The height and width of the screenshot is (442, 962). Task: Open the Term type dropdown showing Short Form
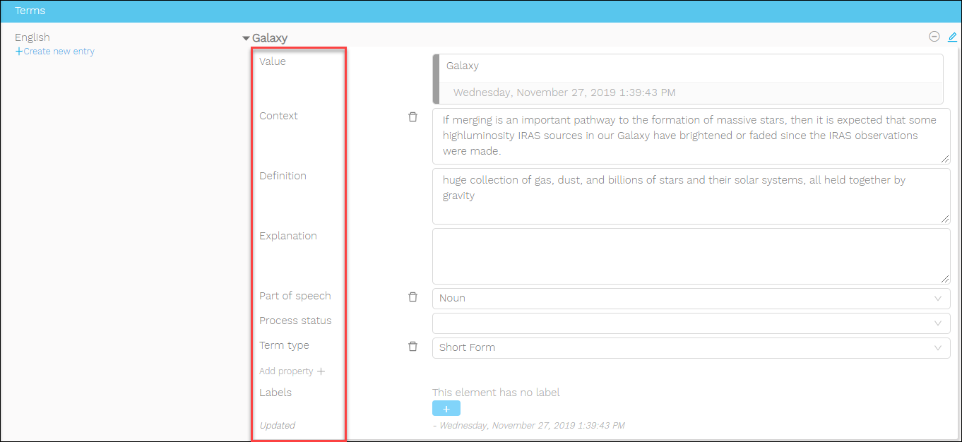[691, 347]
